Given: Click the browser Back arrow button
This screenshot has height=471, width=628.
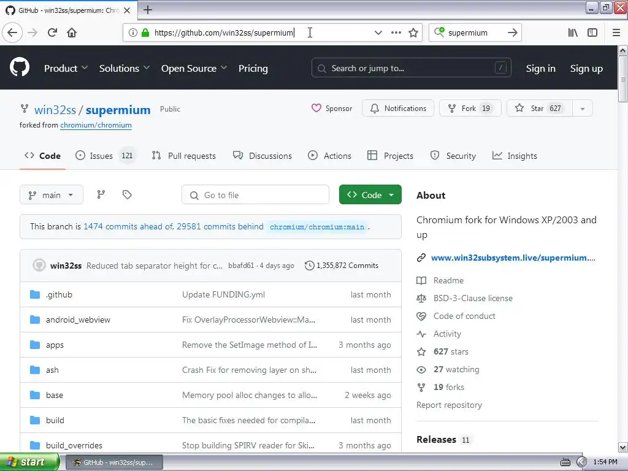Looking at the screenshot, I should 12,33.
